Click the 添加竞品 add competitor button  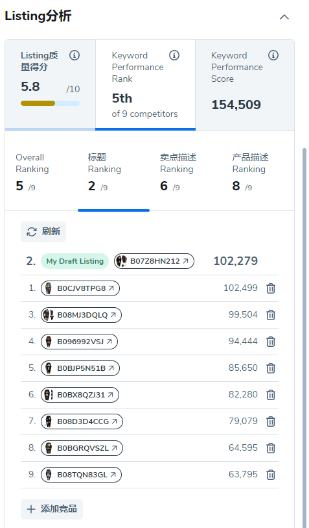coord(52,509)
